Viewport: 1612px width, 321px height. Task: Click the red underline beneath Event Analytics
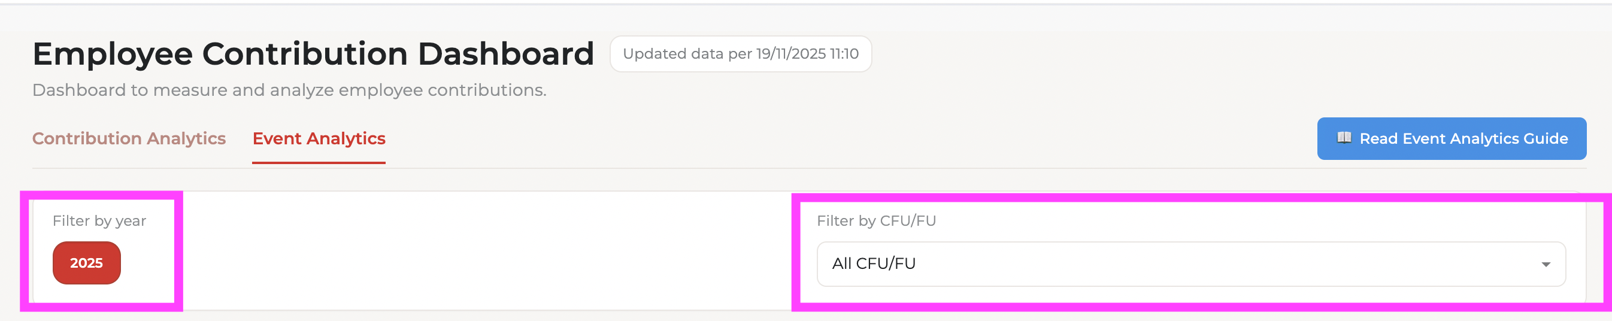[x=319, y=163]
